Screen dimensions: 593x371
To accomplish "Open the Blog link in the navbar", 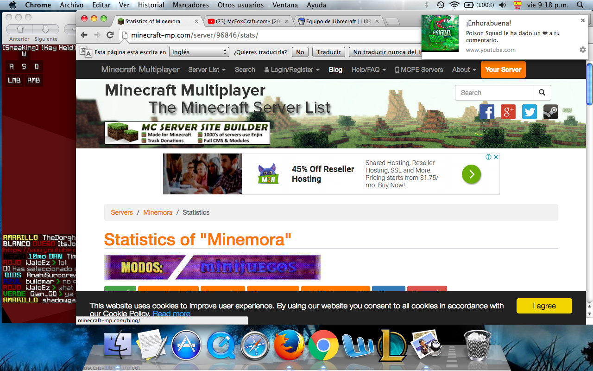I will tap(335, 70).
